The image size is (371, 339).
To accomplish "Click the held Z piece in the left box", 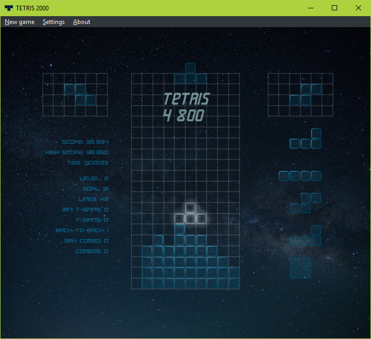I will tap(80, 94).
